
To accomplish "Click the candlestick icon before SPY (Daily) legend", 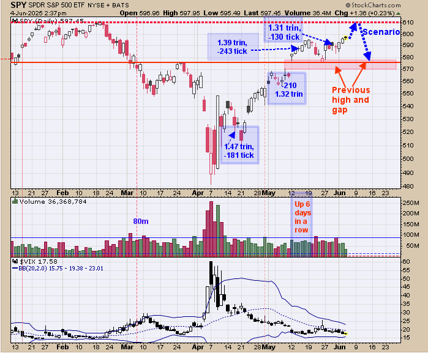I will click(15, 21).
